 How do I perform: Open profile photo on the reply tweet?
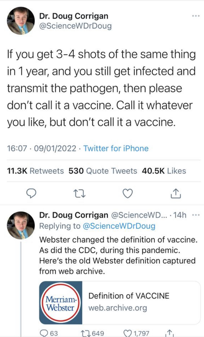21,226
